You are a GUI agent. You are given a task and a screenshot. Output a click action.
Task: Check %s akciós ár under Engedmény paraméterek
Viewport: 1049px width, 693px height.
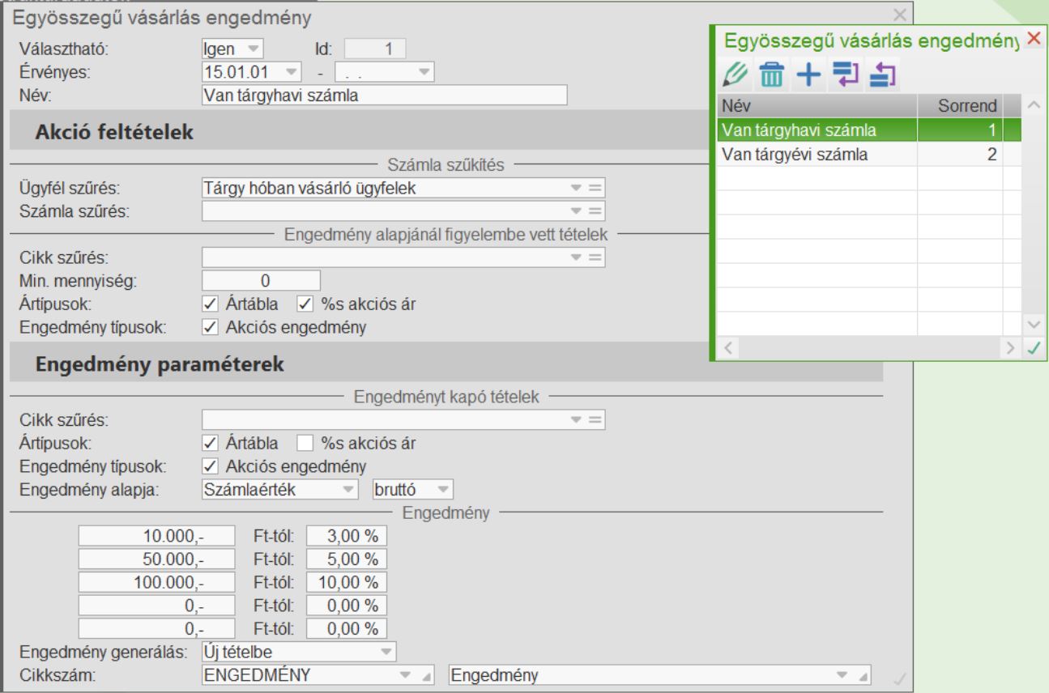(x=305, y=444)
